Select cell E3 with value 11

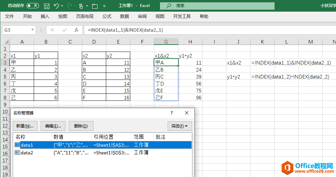tap(118, 63)
